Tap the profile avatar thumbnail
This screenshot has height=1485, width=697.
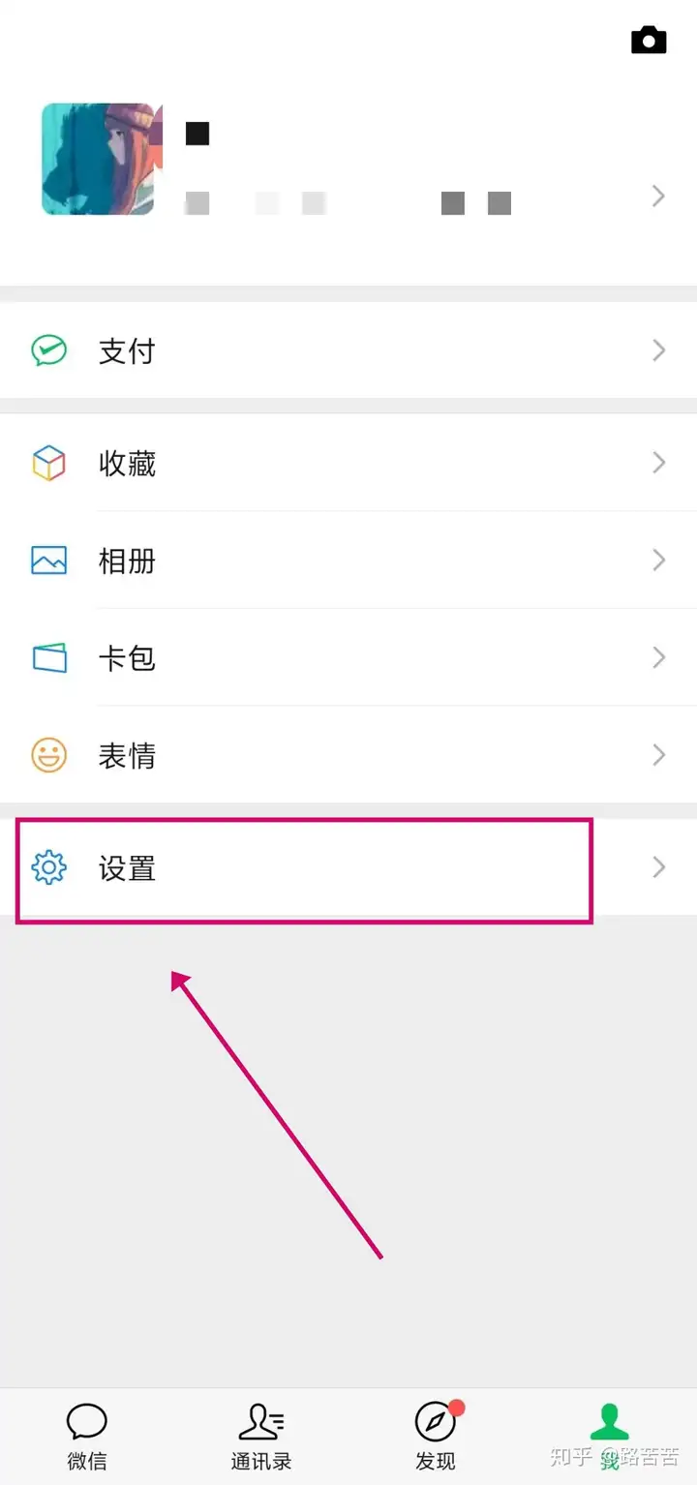coord(98,159)
